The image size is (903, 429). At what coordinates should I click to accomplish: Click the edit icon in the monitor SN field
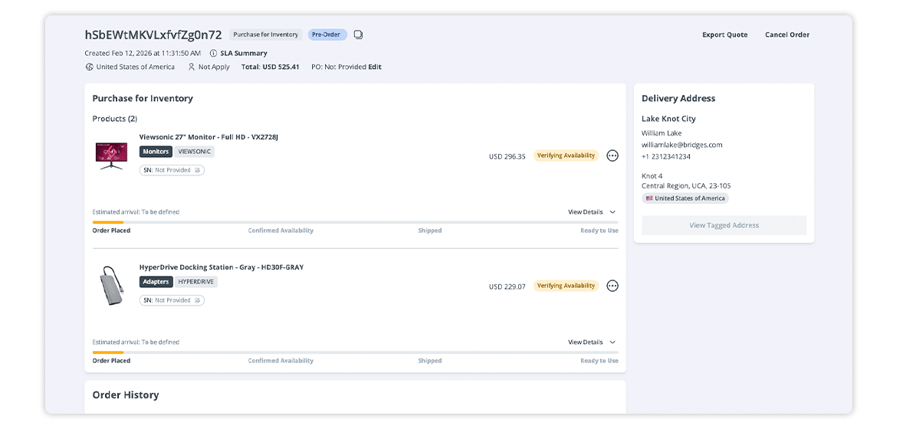pos(197,170)
